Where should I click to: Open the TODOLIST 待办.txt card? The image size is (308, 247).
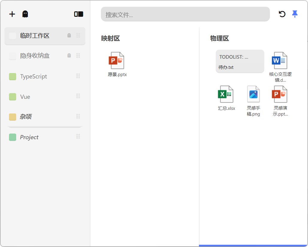[240, 61]
